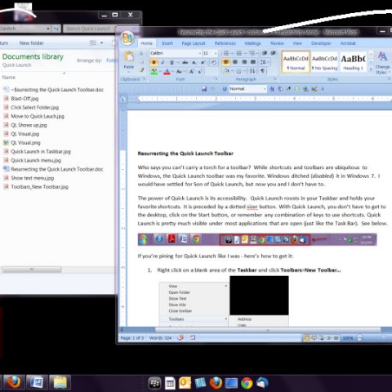Screen dimensions: 392x392
Task: Open the Mailings tab
Action: [x=252, y=43]
